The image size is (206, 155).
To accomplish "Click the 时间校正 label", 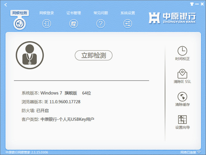I will (182, 59).
